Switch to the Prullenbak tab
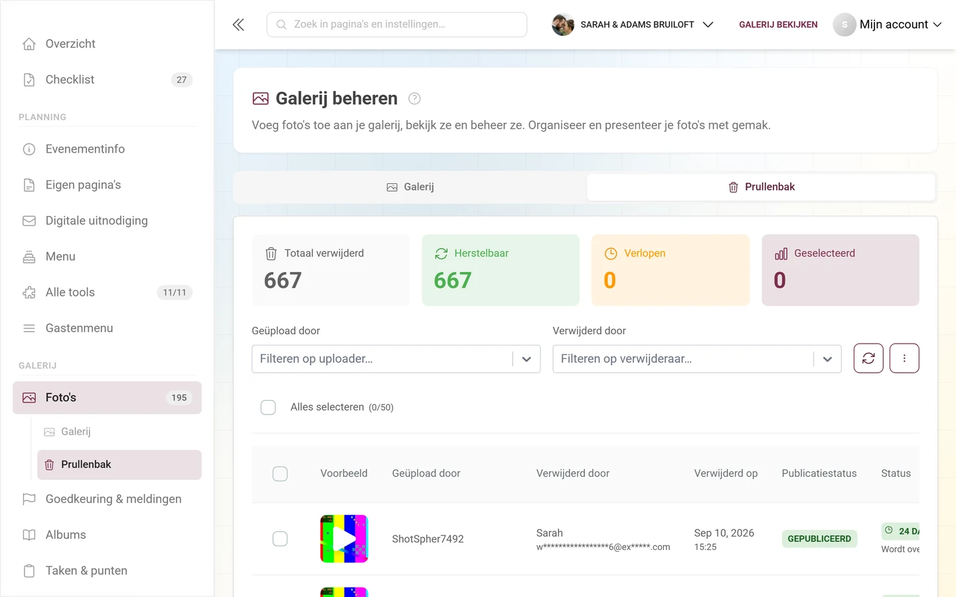This screenshot has height=597, width=956. 761,187
